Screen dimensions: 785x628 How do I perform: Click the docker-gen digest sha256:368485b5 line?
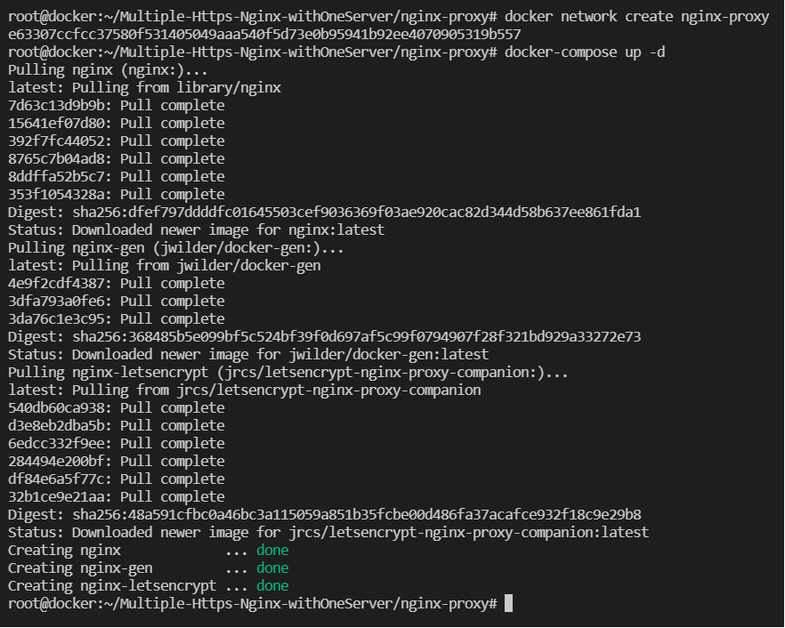click(x=324, y=337)
